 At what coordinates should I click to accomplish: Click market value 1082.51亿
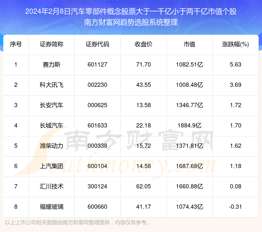pos(190,65)
